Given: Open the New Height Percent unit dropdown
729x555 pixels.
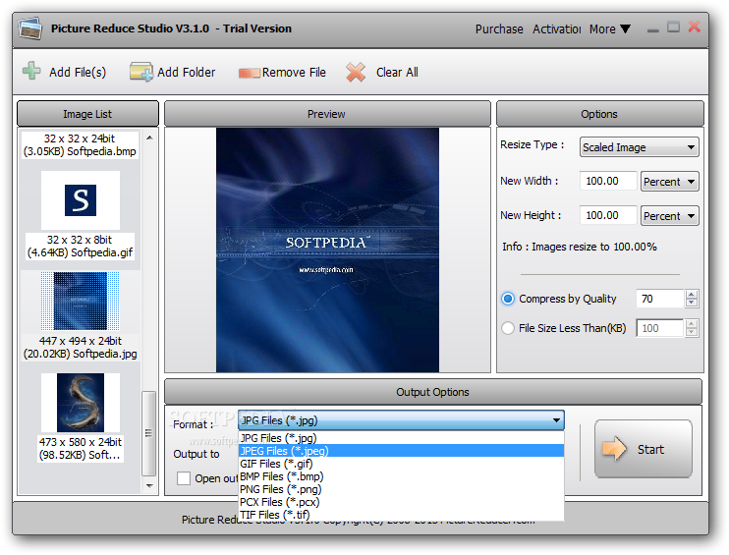Looking at the screenshot, I should (x=669, y=216).
